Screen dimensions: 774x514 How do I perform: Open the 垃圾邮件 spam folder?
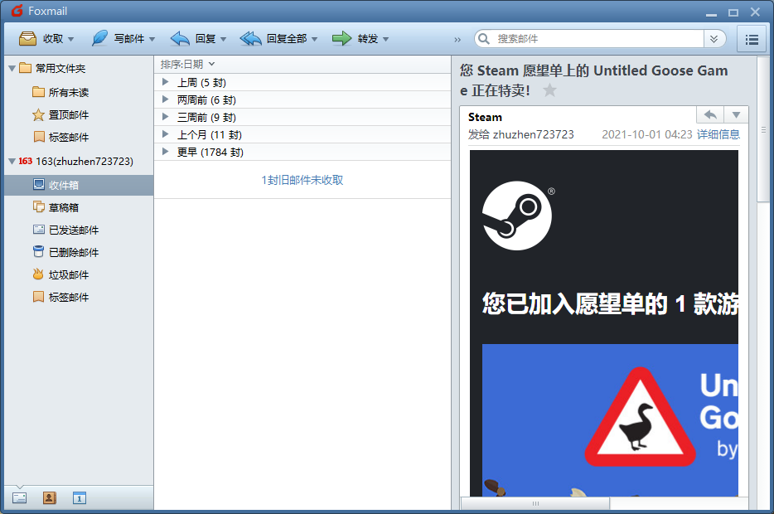(79, 274)
